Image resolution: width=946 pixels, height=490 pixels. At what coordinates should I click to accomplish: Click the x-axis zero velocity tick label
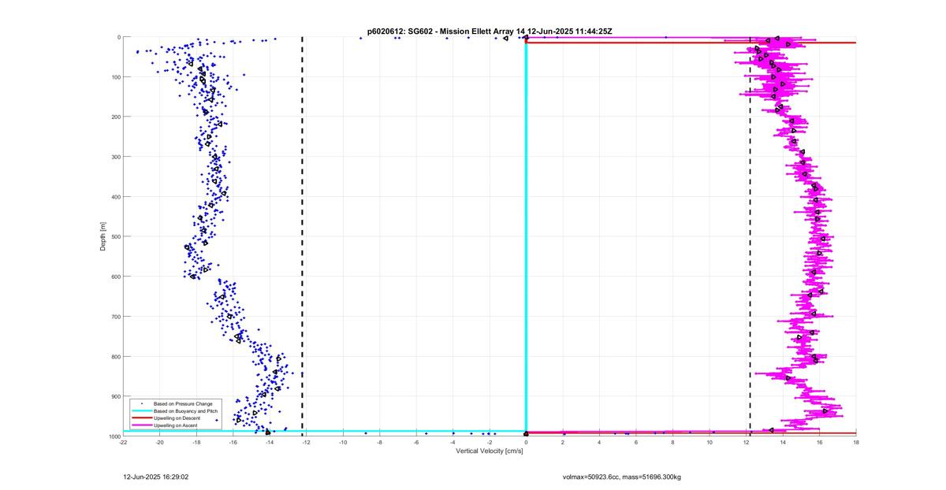[526, 443]
